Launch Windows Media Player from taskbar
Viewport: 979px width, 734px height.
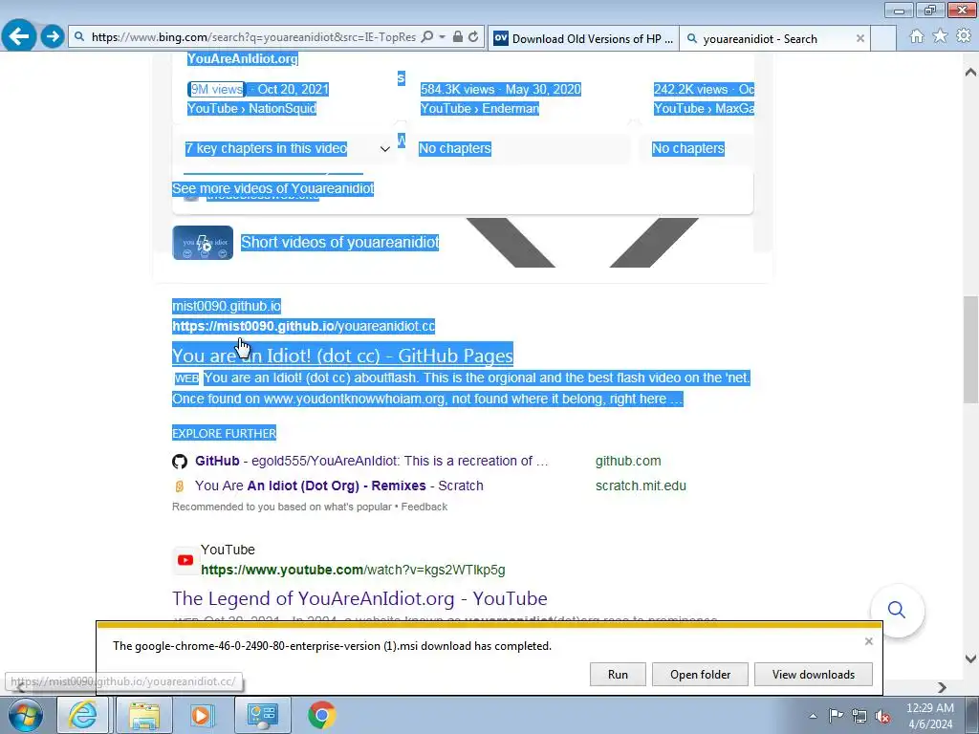pos(201,715)
